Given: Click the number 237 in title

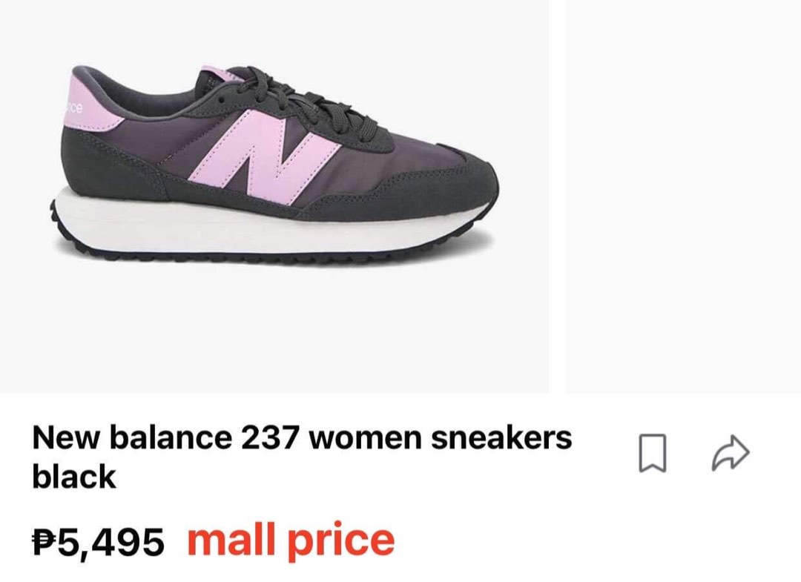Looking at the screenshot, I should pos(270,438).
